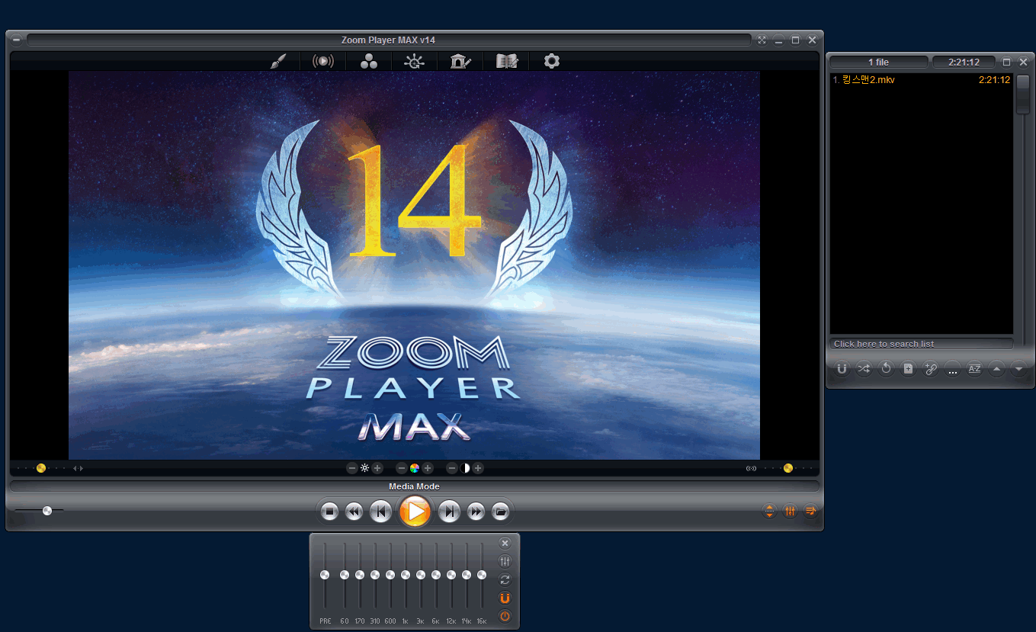Increase color saturation with plus button
Viewport: 1036px width, 632px height.
point(428,468)
